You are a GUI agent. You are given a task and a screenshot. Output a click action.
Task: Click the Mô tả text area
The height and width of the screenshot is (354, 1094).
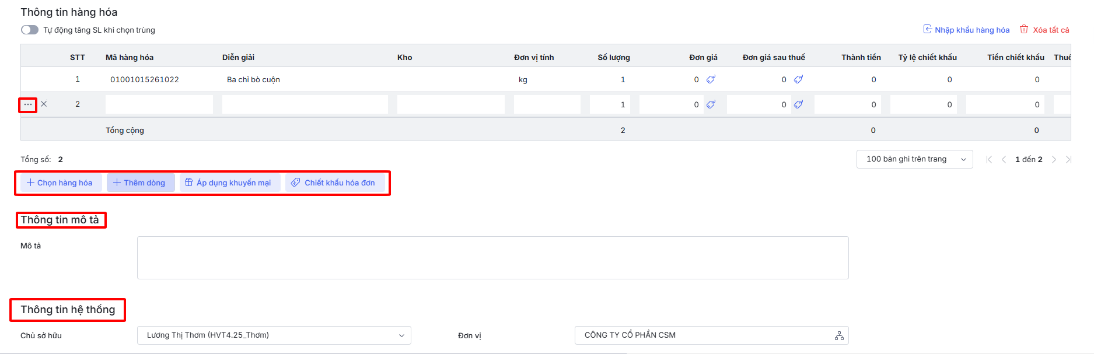pos(492,258)
